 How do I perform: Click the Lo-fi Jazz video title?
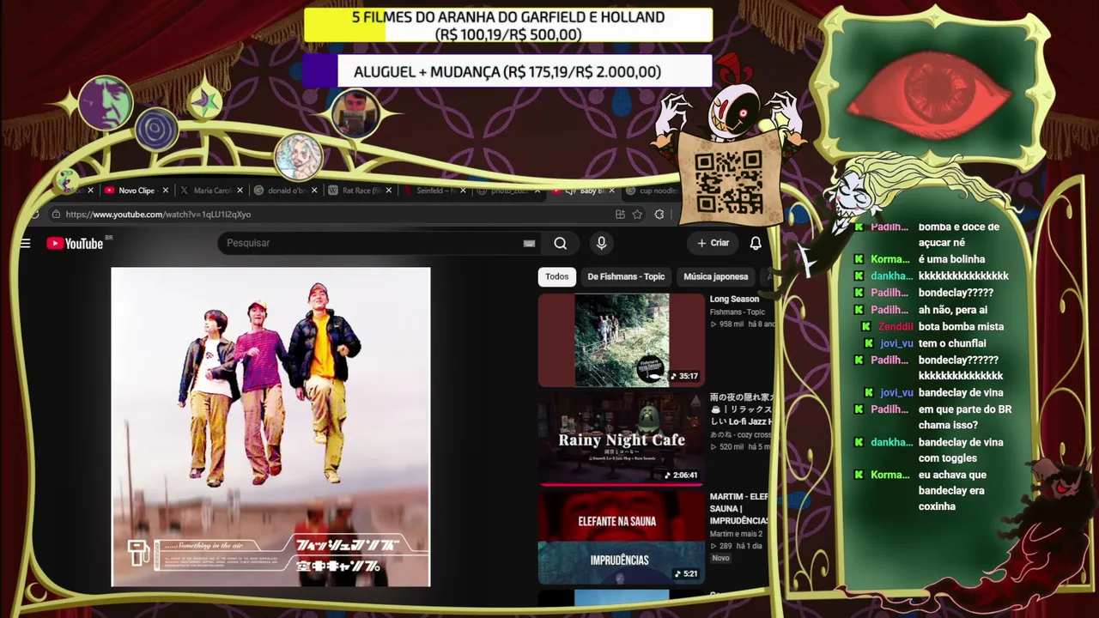[742, 409]
